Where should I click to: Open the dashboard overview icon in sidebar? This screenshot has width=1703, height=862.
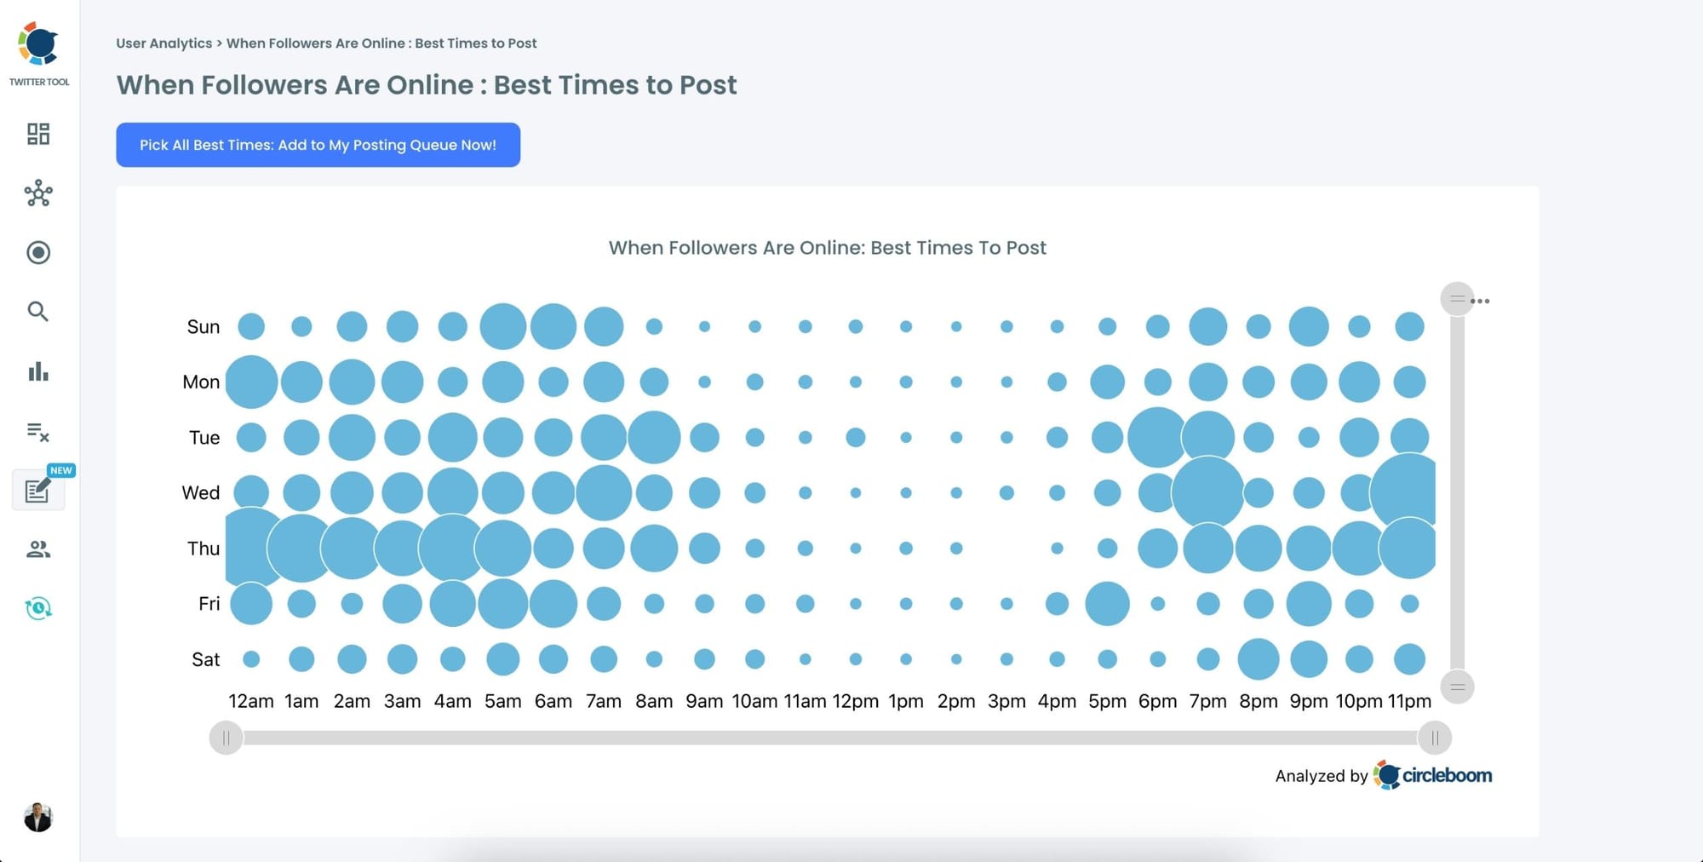pyautogui.click(x=37, y=135)
